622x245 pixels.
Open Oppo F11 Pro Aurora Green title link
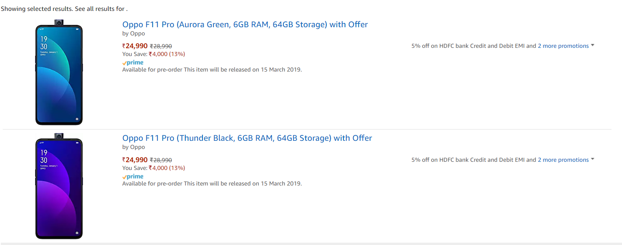pyautogui.click(x=245, y=24)
